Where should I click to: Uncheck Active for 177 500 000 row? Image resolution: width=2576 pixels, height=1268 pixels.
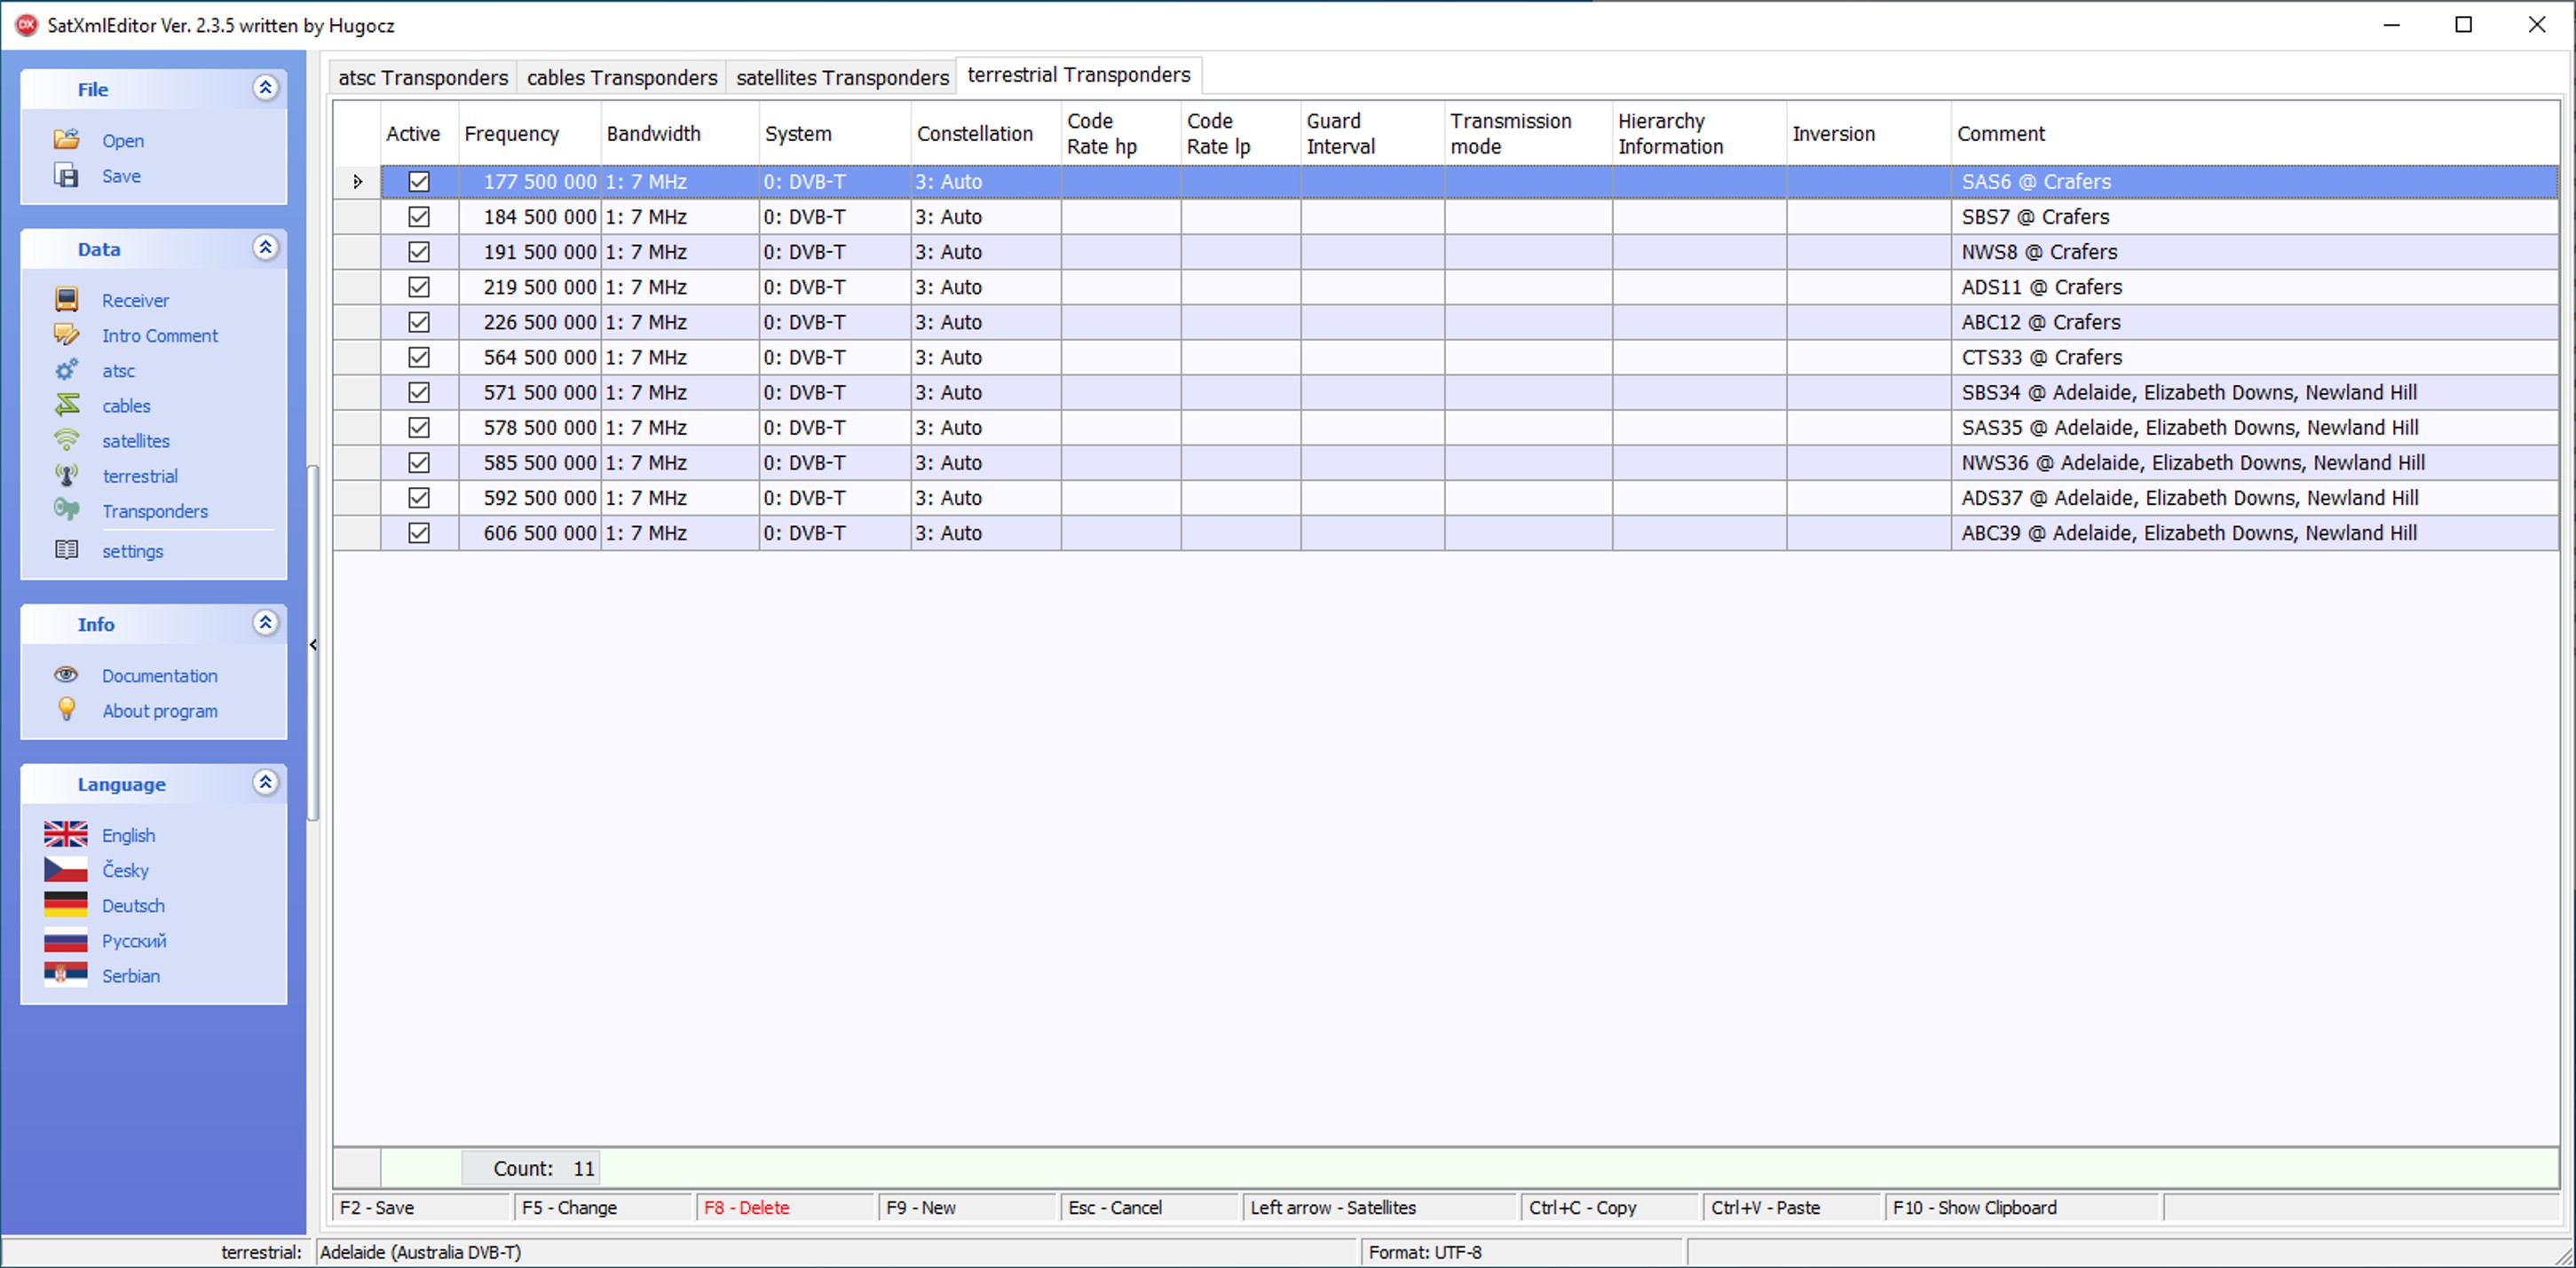point(419,181)
